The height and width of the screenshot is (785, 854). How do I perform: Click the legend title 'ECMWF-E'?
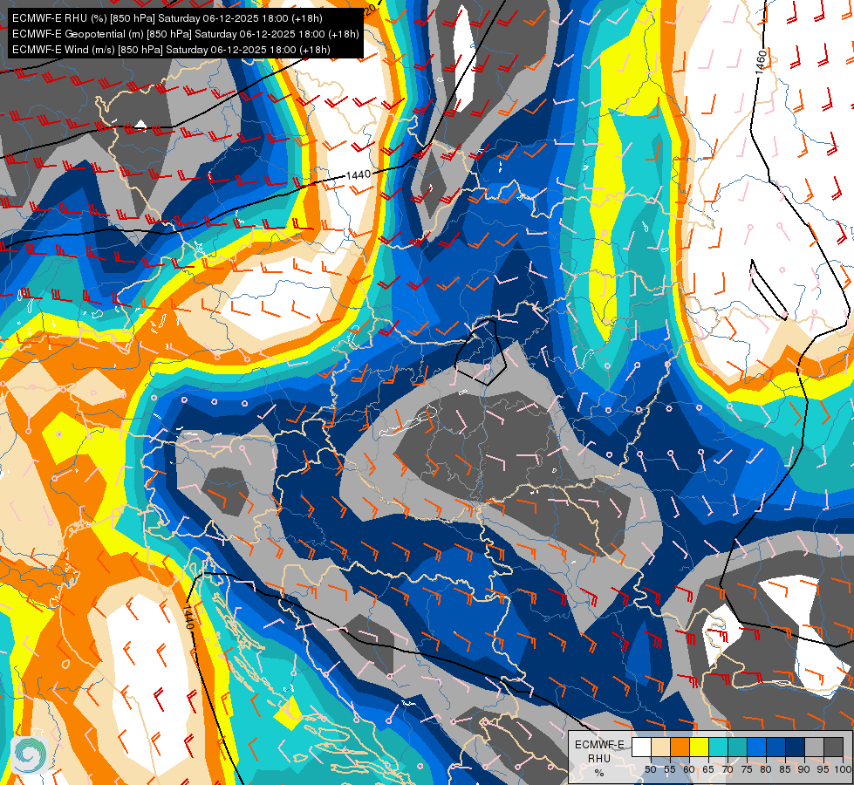[599, 745]
